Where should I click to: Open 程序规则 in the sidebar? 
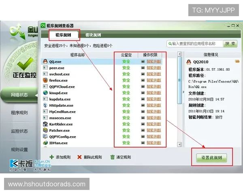[x=19, y=112]
